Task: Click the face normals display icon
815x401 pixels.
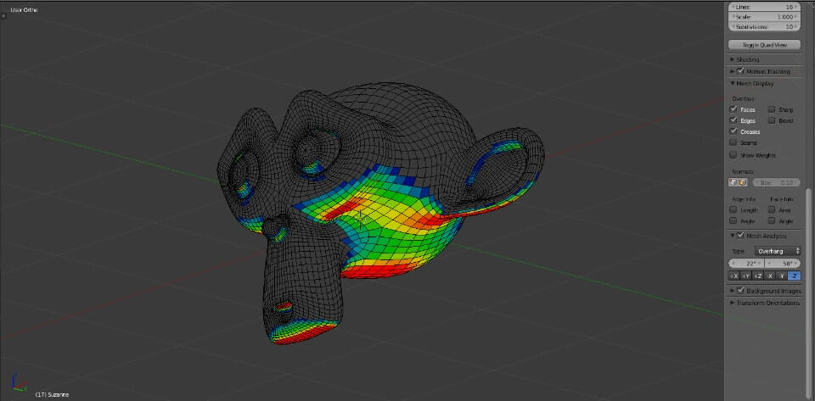Action: [x=742, y=182]
